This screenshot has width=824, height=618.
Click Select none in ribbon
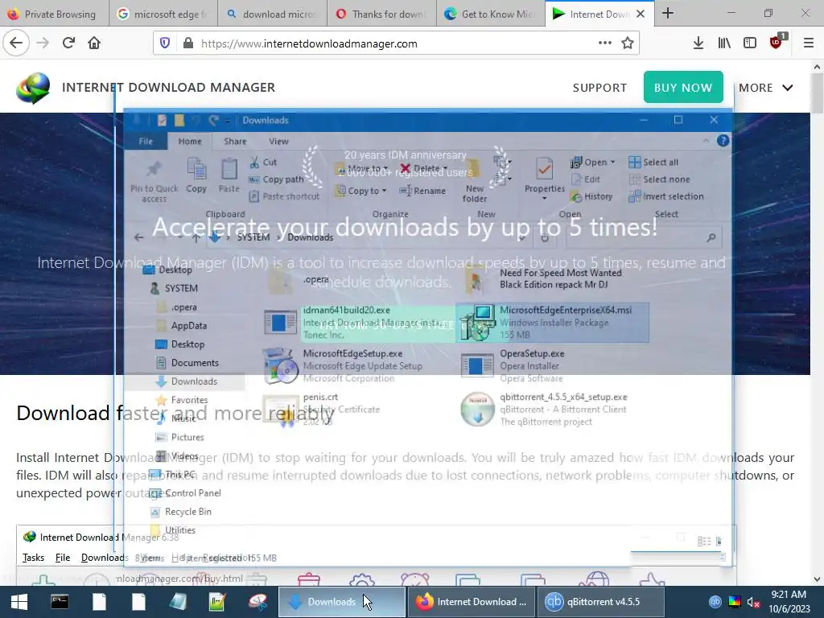click(659, 179)
